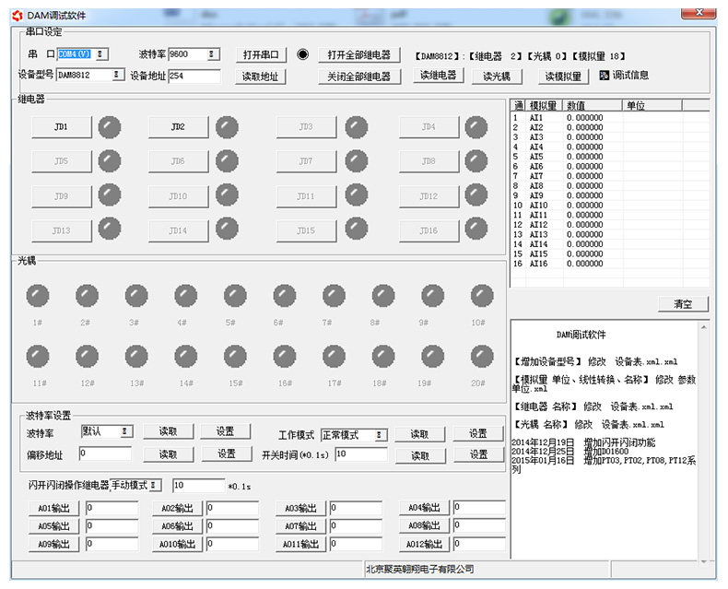Click the optocoupler 15# indicator
728x589 pixels.
click(235, 357)
